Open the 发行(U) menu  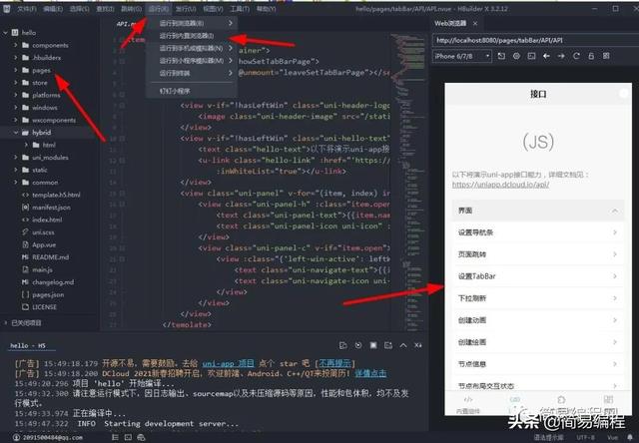click(x=186, y=9)
